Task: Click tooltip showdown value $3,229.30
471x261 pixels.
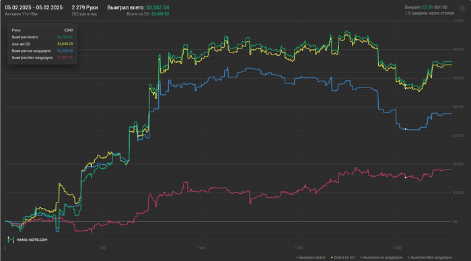Action: click(65, 50)
